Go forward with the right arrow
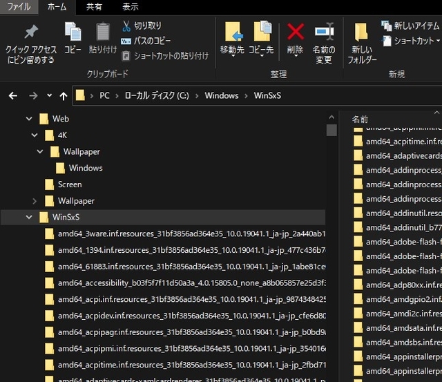The height and width of the screenshot is (382, 442). click(33, 96)
